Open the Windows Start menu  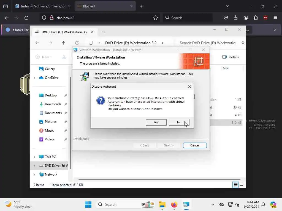coord(88,204)
